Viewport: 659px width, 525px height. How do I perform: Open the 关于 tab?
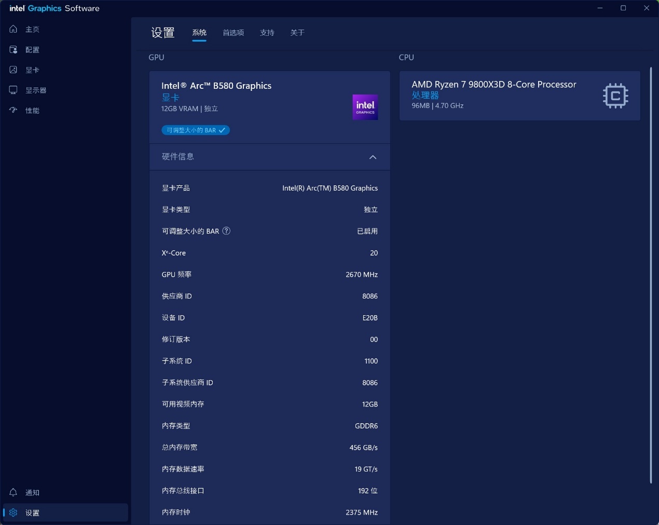[297, 33]
